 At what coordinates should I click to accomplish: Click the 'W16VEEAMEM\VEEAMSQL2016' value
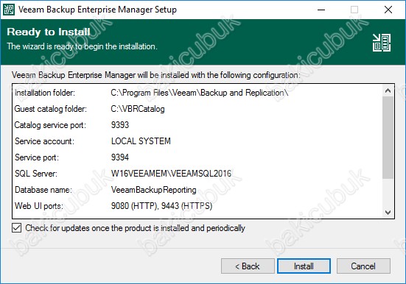coord(171,174)
